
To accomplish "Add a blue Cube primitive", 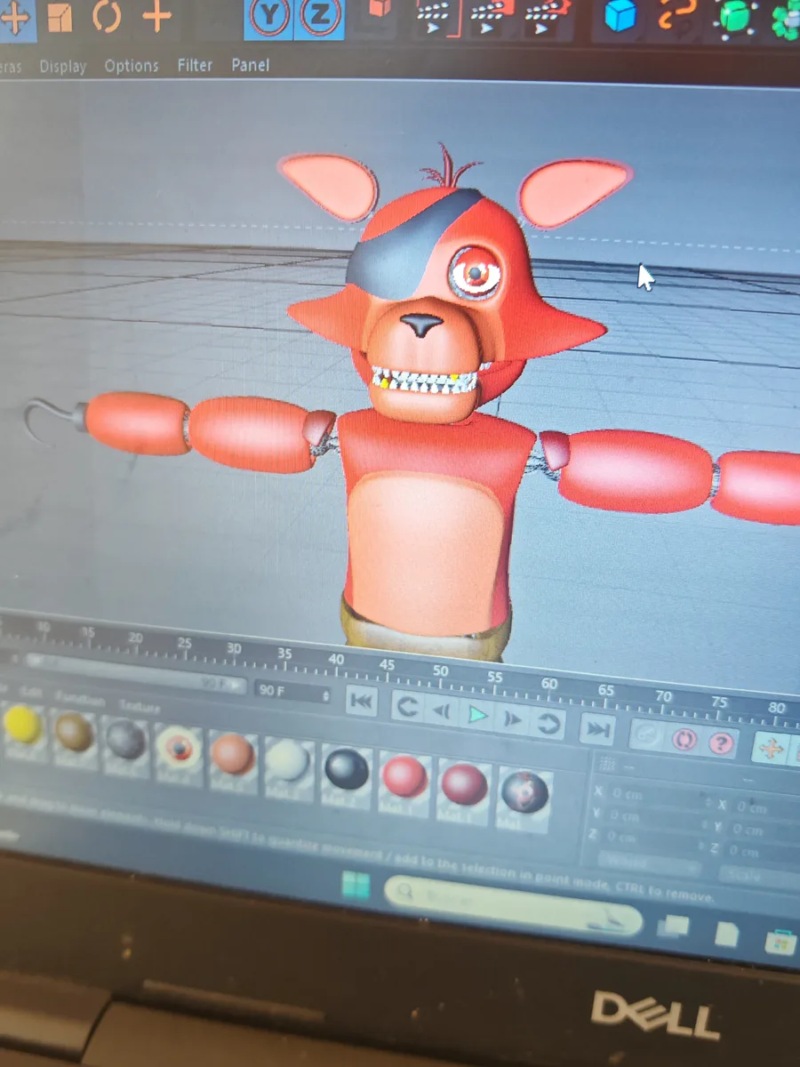I will (621, 16).
